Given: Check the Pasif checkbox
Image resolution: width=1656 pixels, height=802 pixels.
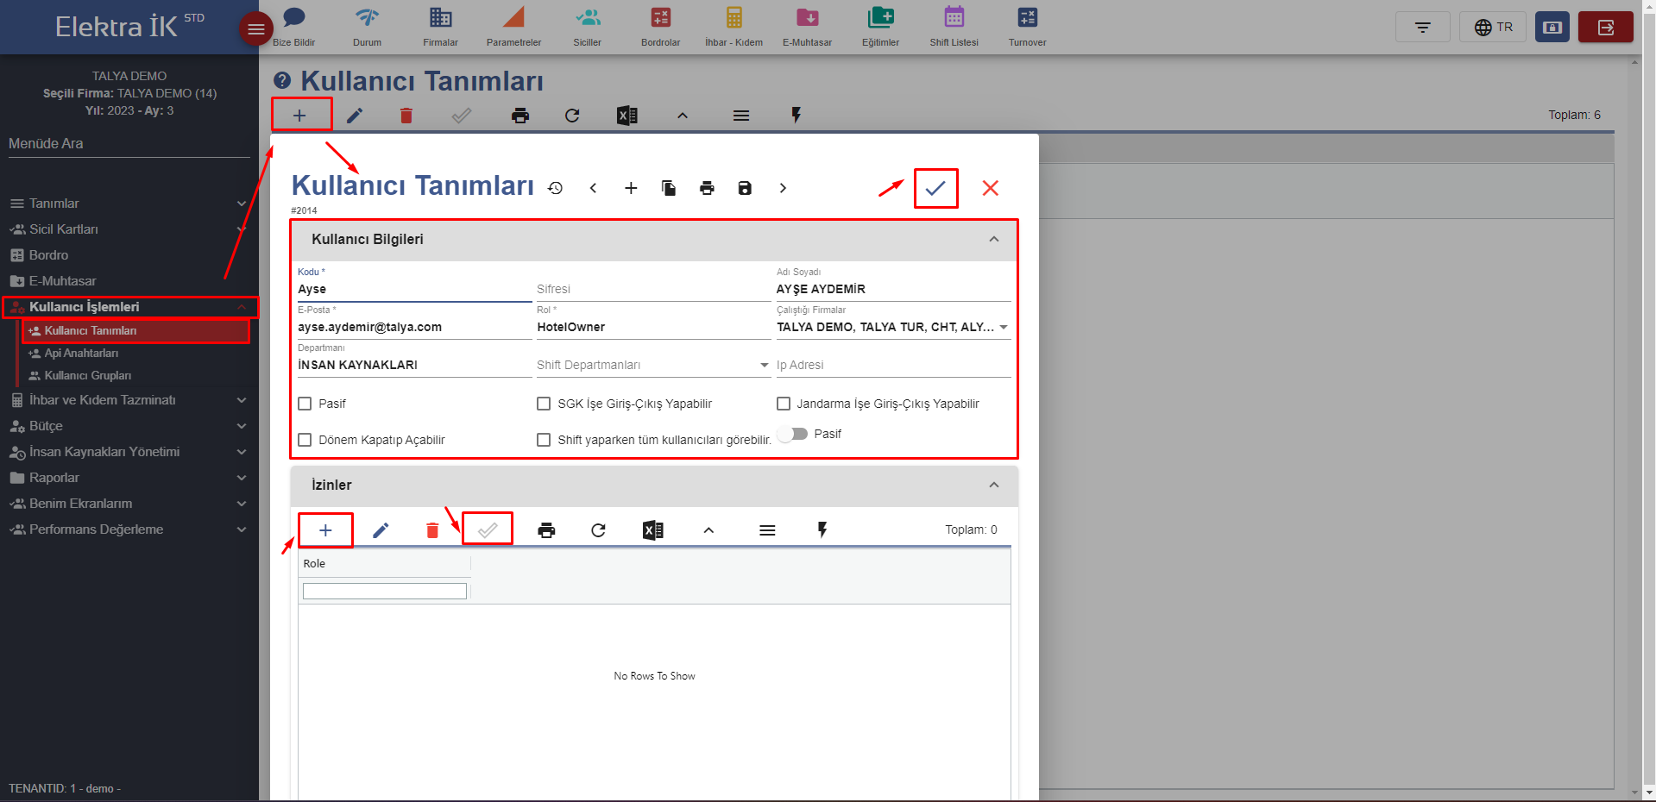Looking at the screenshot, I should coord(305,404).
